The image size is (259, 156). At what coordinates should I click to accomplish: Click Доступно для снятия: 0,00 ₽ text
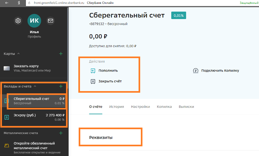click(x=113, y=46)
